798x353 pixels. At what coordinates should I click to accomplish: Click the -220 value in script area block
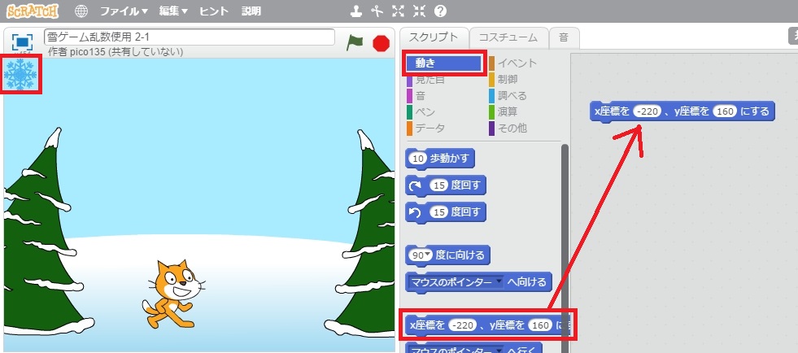tap(647, 111)
